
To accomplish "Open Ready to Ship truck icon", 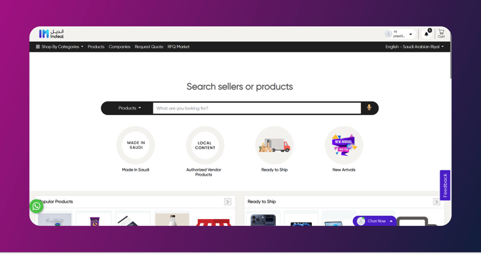I will (274, 145).
